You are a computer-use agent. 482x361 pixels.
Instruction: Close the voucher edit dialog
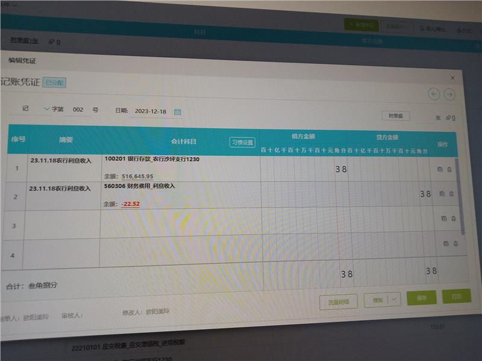[453, 78]
